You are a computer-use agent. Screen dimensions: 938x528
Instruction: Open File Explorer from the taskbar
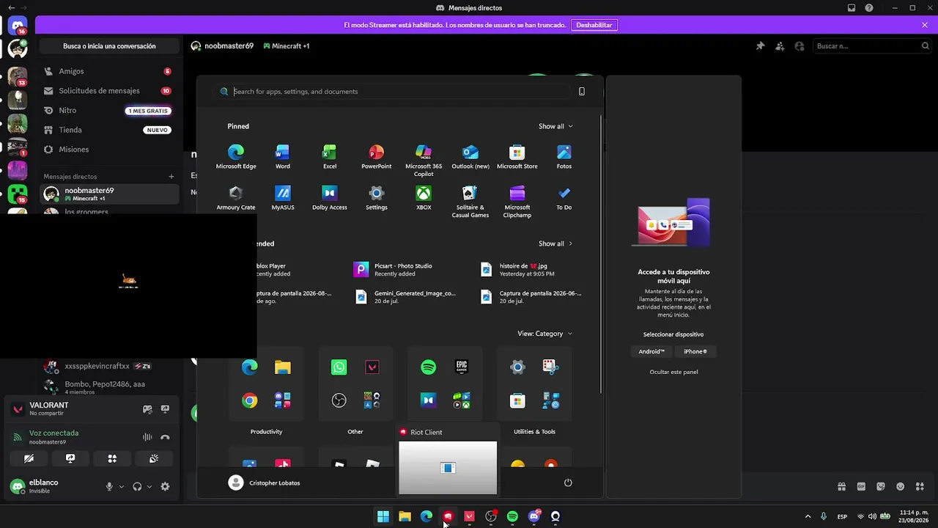coord(405,516)
